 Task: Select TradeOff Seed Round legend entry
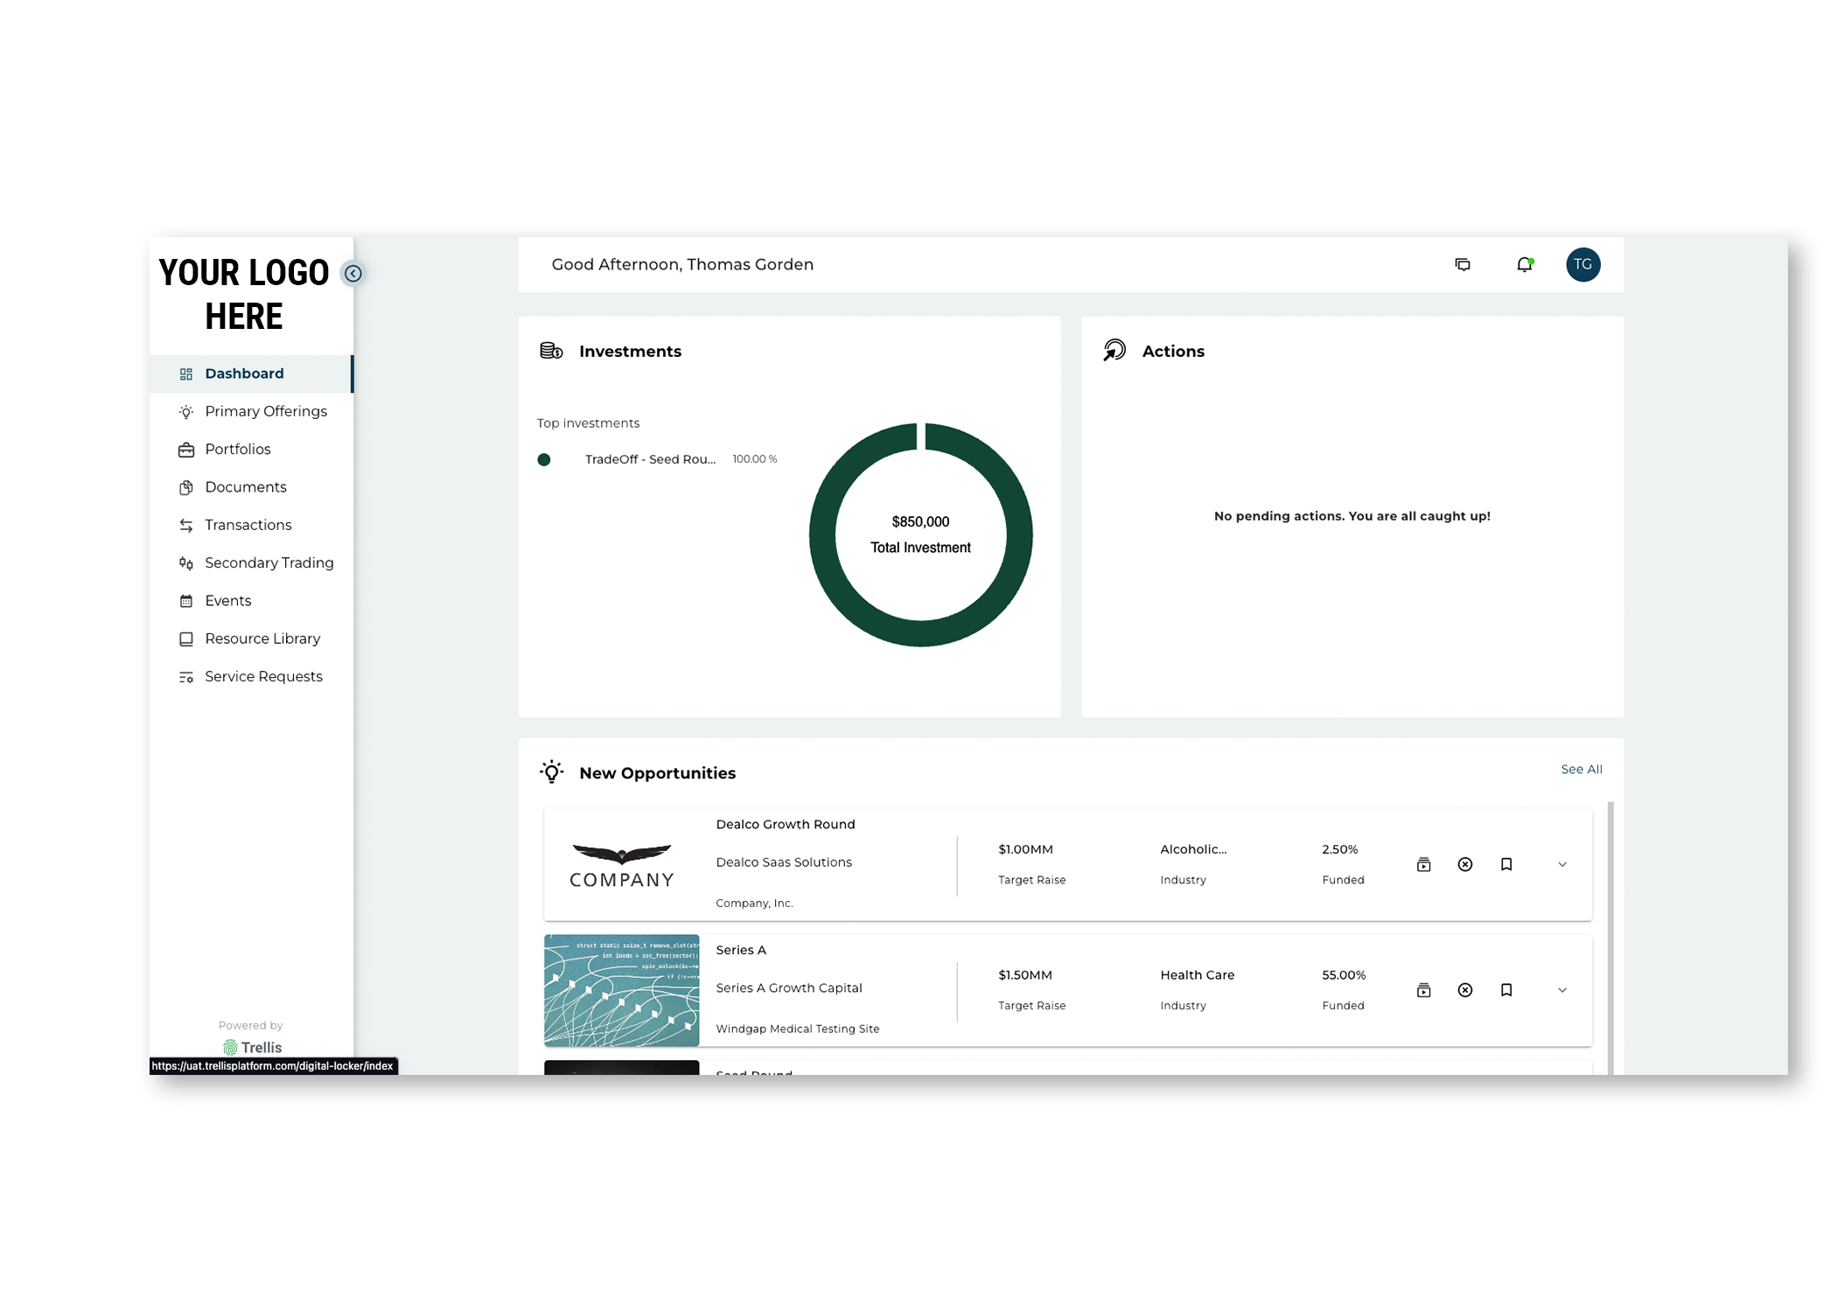coord(649,459)
